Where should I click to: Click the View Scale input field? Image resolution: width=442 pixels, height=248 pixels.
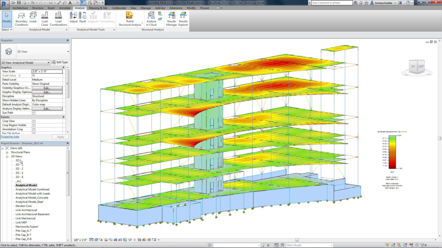(47, 71)
